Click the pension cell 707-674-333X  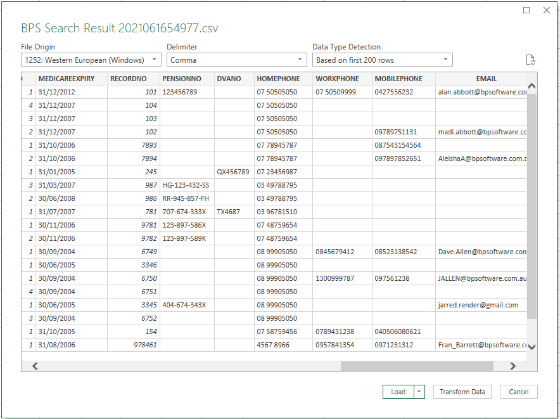pyautogui.click(x=187, y=212)
